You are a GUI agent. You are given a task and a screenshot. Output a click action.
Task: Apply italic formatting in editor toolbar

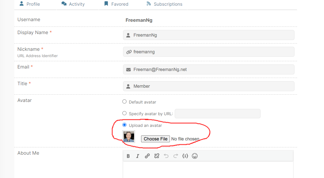(x=138, y=156)
